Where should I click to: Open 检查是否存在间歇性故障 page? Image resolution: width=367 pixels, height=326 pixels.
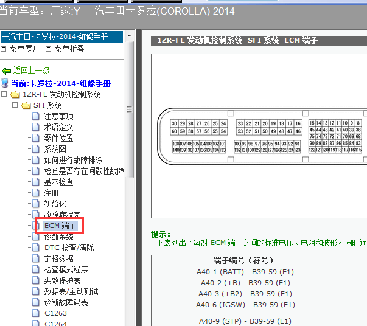[84, 171]
